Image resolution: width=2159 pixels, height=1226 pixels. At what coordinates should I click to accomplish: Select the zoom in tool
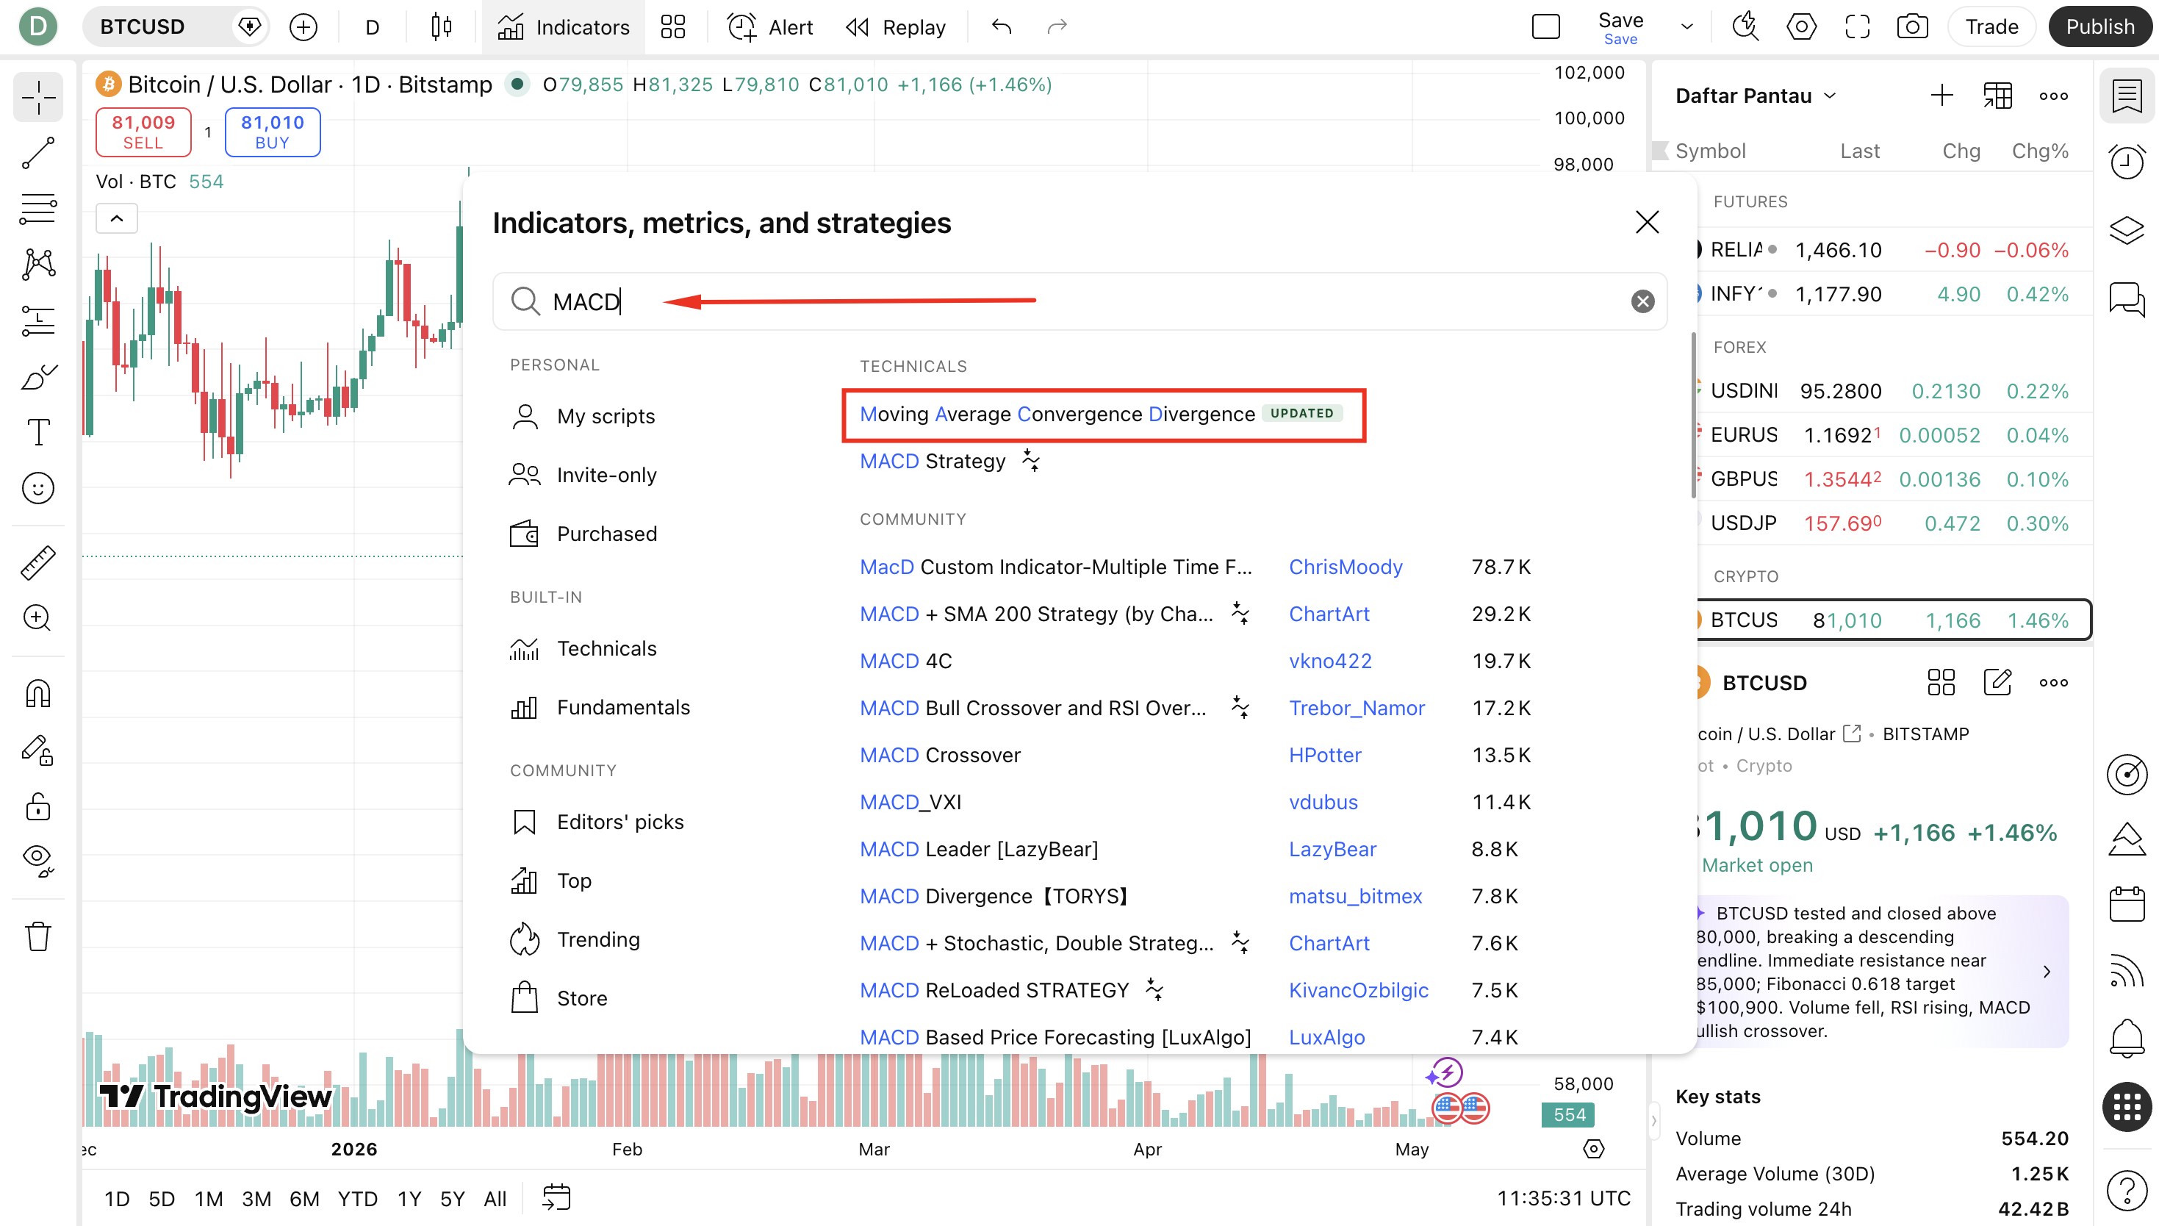pos(38,618)
